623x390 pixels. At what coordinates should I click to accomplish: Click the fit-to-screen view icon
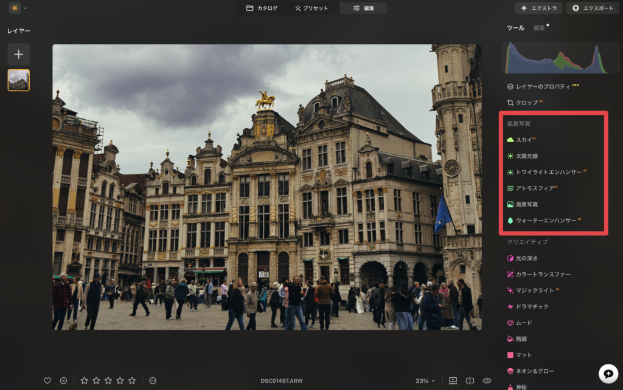click(x=453, y=380)
